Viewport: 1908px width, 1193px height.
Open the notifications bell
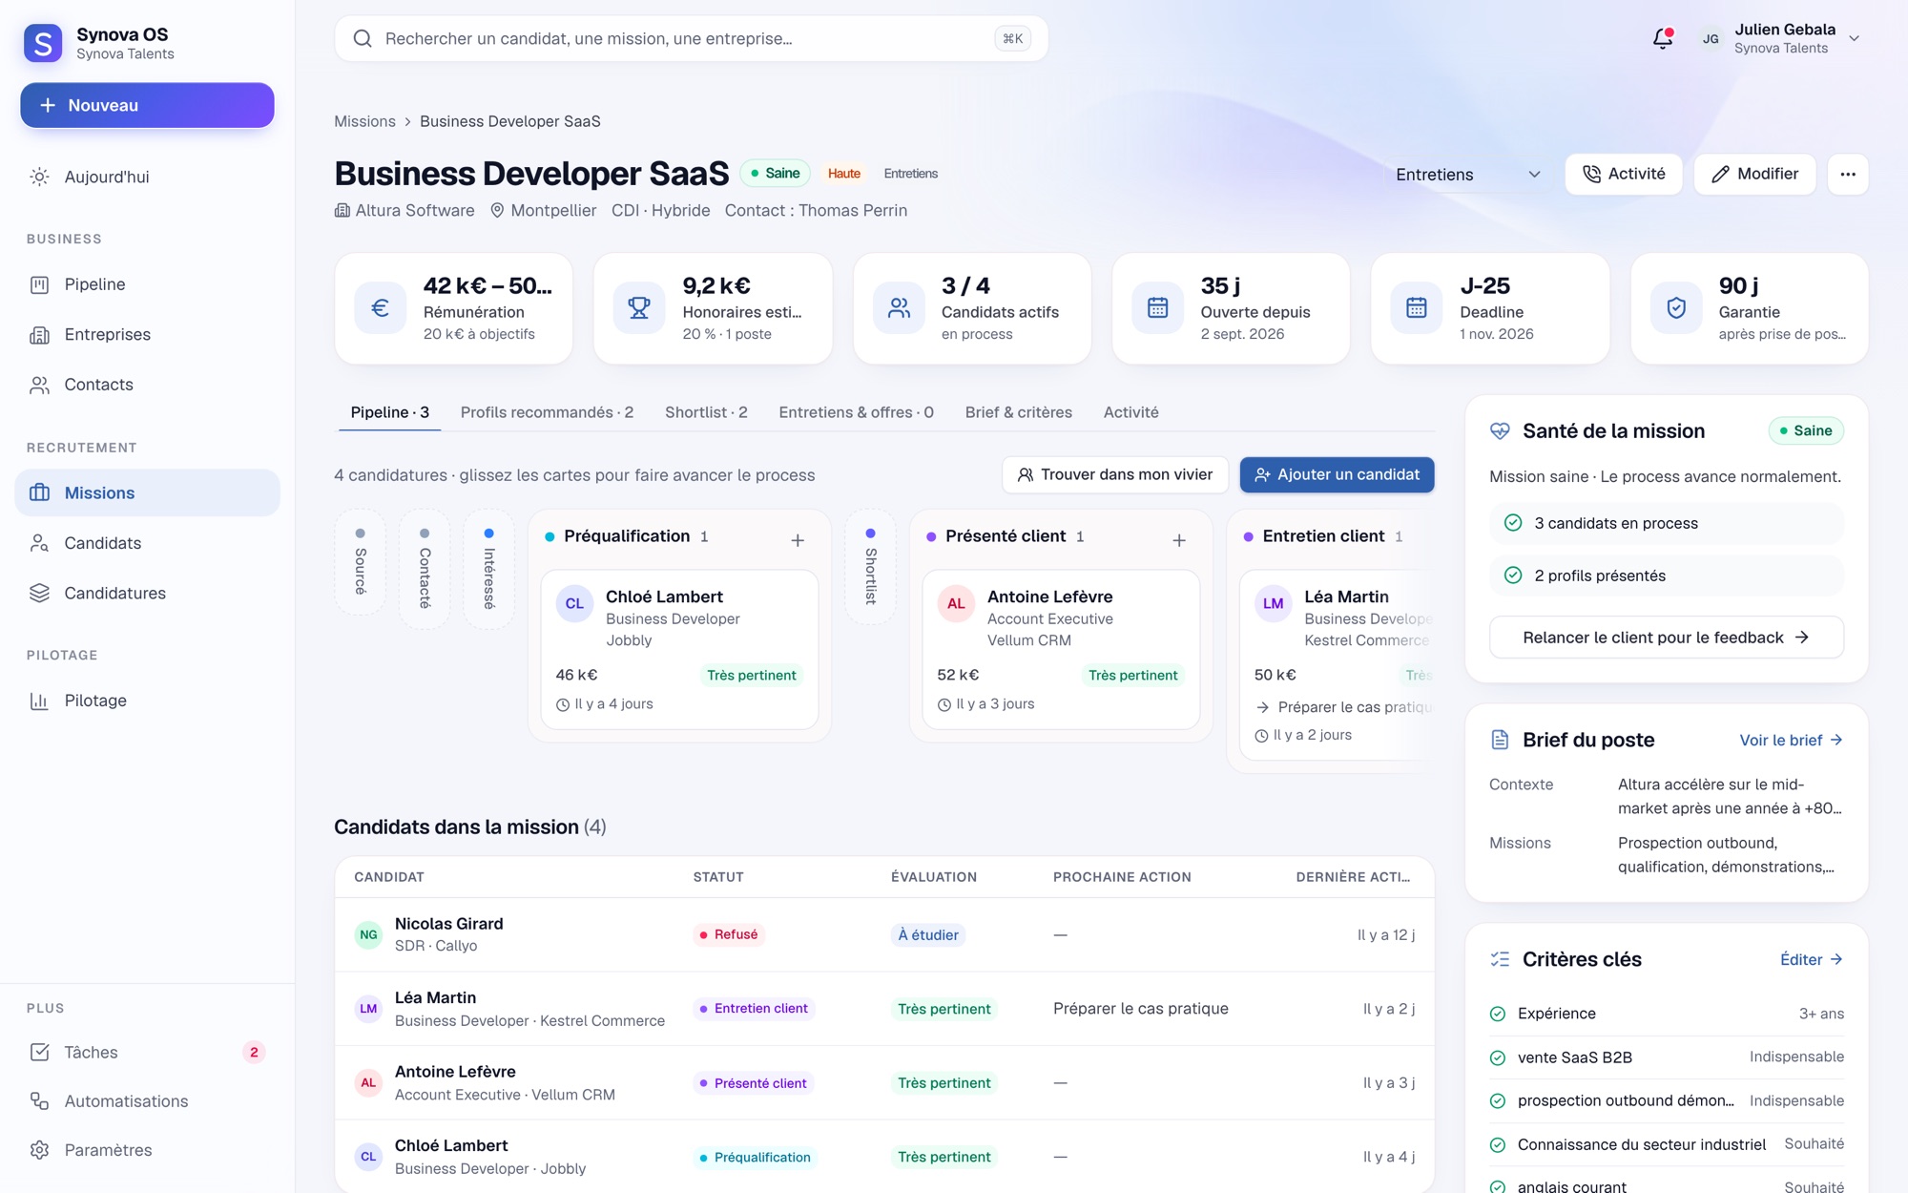click(x=1663, y=39)
